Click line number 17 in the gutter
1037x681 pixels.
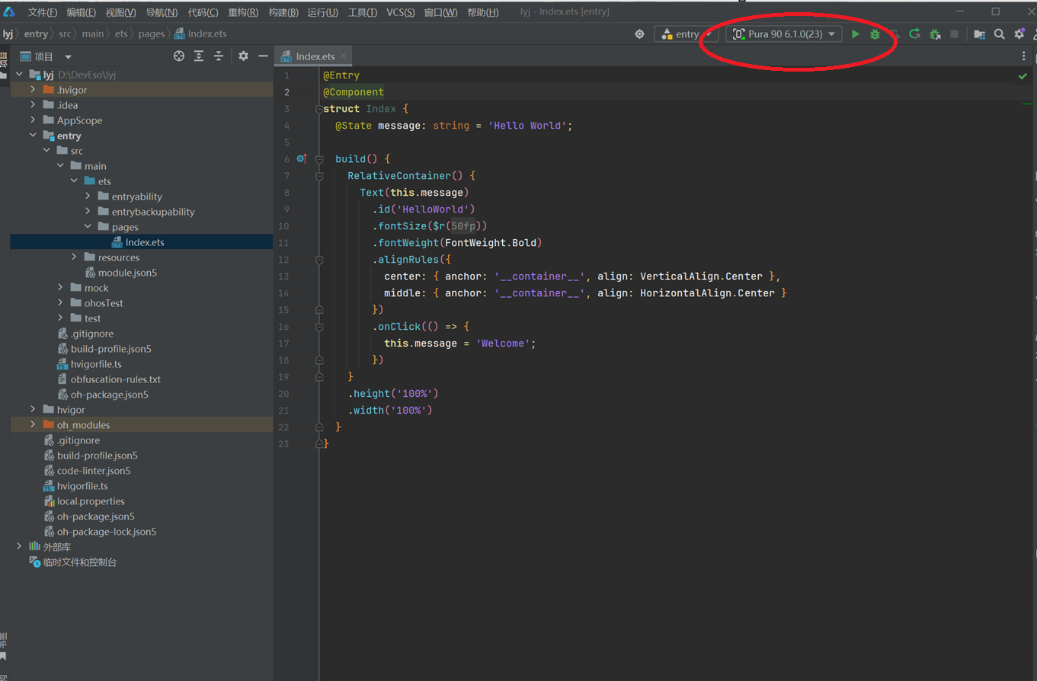coord(283,344)
